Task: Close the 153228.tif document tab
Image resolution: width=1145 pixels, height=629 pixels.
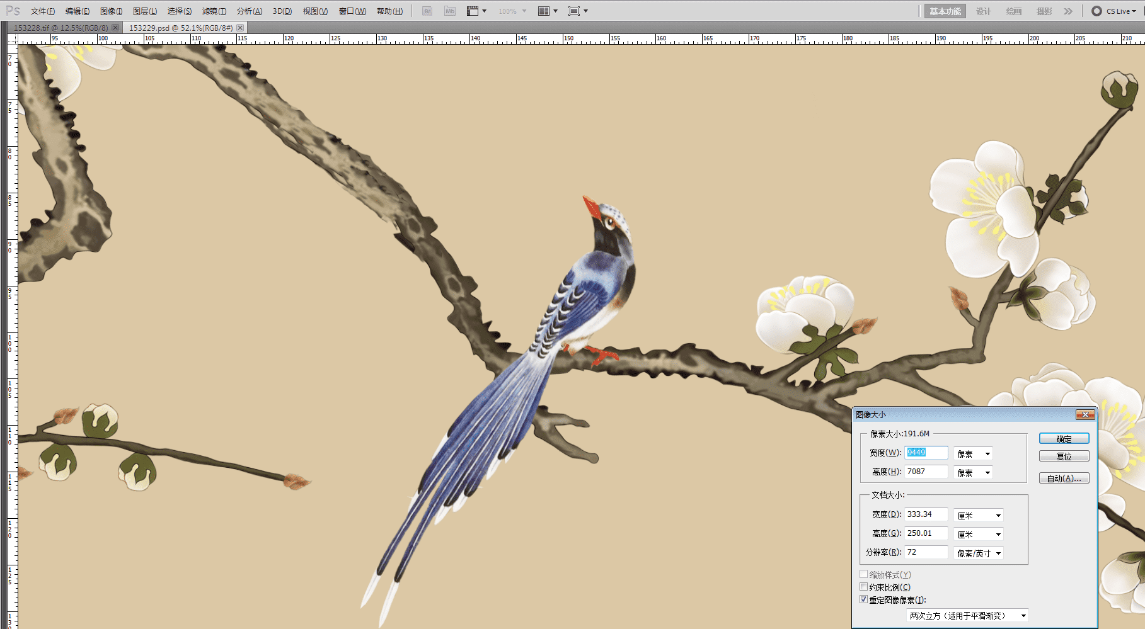Action: click(x=115, y=28)
